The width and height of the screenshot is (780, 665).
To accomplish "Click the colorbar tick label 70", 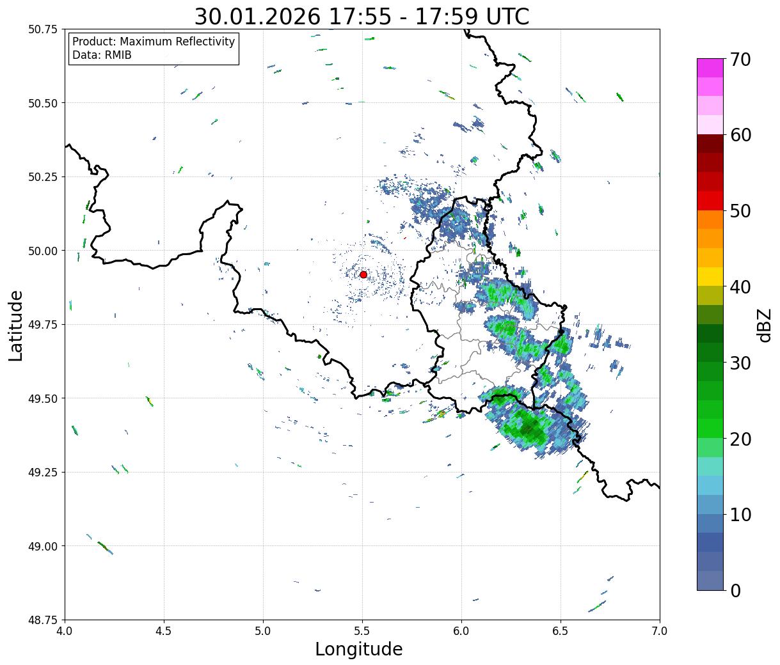I will pyautogui.click(x=740, y=59).
